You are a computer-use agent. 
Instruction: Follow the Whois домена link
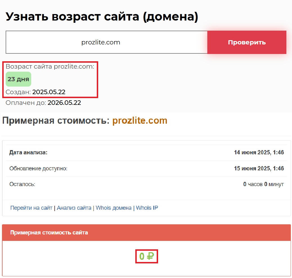(x=113, y=208)
